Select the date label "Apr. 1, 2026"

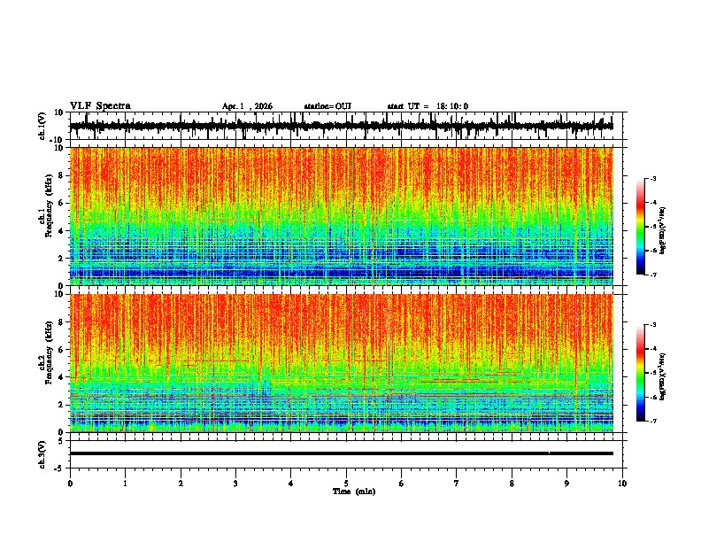247,106
